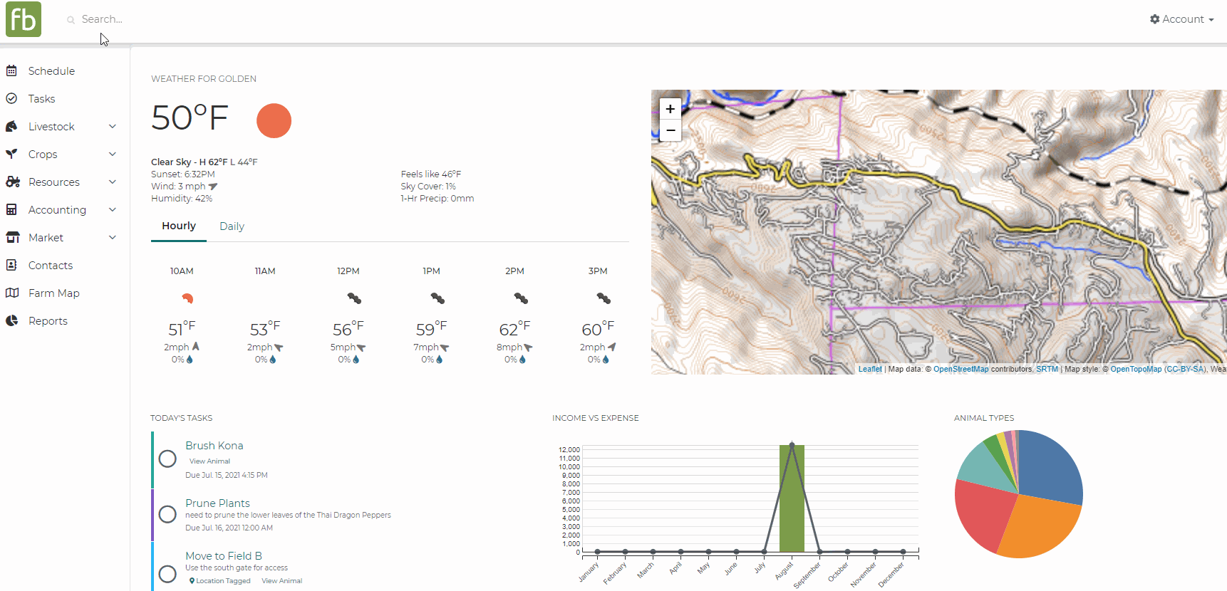The image size is (1227, 591).
Task: Open the Account dropdown
Action: 1181,19
